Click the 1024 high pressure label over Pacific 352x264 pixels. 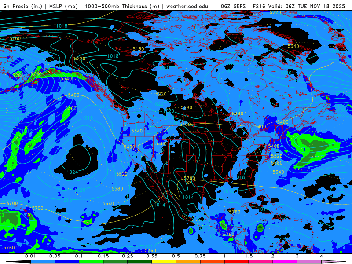click(72, 172)
